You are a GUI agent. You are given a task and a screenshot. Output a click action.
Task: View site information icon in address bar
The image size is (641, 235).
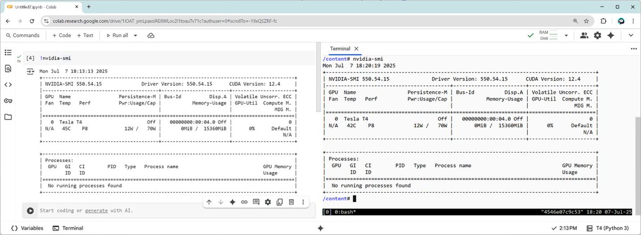click(47, 21)
